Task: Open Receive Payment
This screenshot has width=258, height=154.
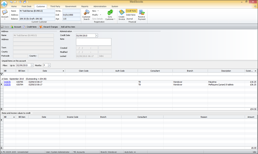Action: (x=142, y=15)
